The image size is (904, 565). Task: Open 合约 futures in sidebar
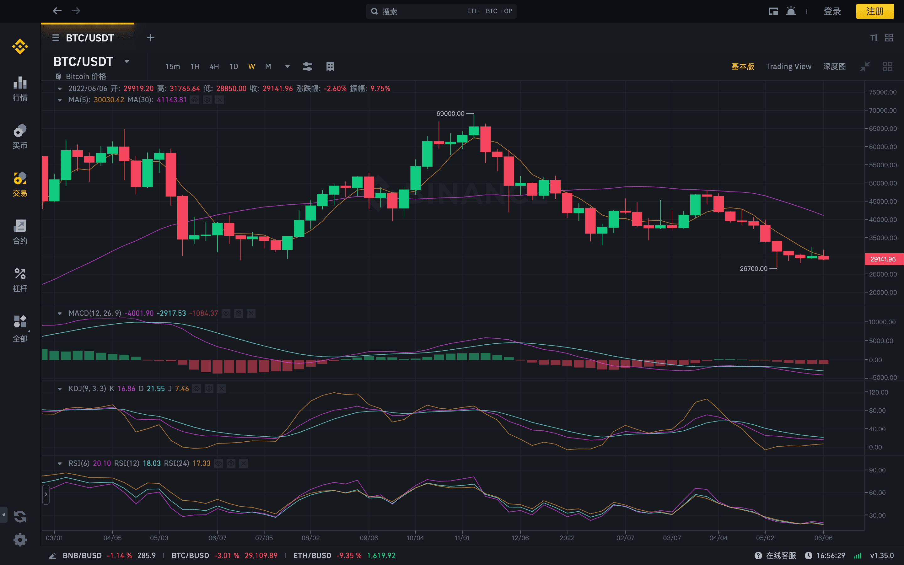point(20,232)
